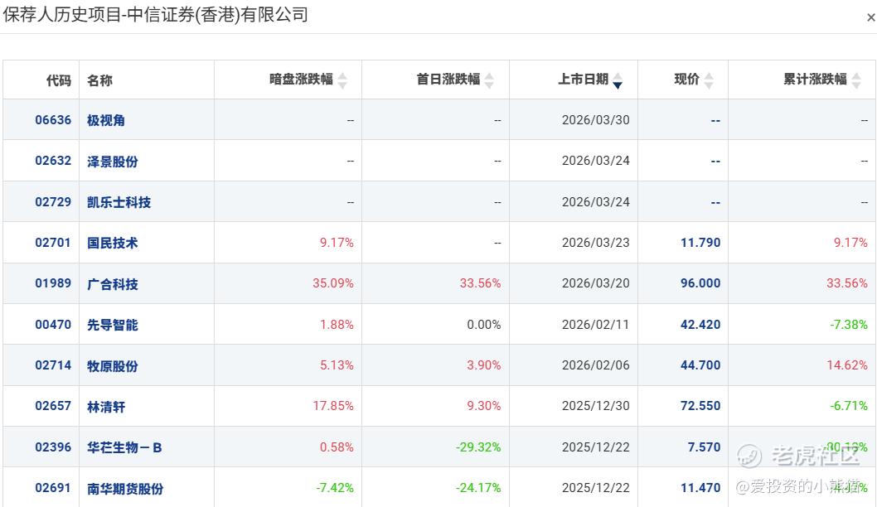This screenshot has width=877, height=507.
Task: Click 首日涨跌幅 value 9.30%
Action: click(484, 406)
